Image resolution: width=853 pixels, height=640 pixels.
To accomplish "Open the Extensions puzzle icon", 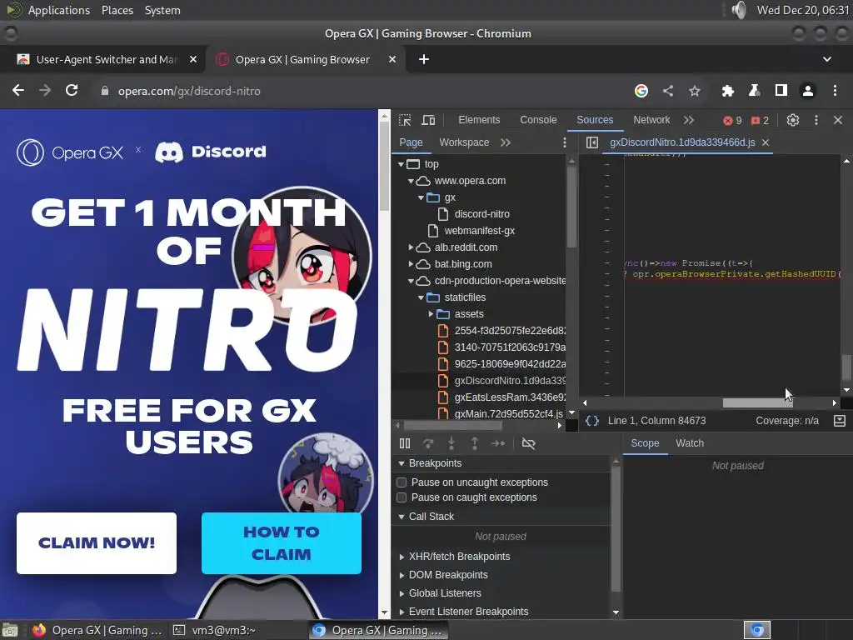I will (x=727, y=91).
